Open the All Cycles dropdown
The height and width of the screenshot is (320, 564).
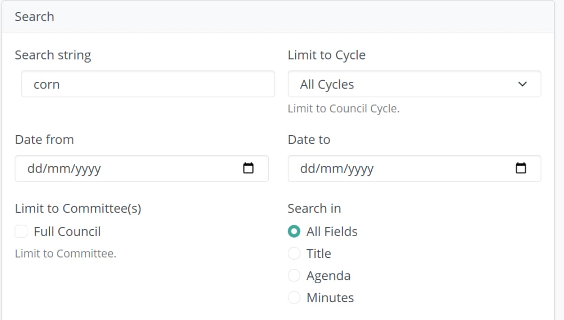click(414, 84)
